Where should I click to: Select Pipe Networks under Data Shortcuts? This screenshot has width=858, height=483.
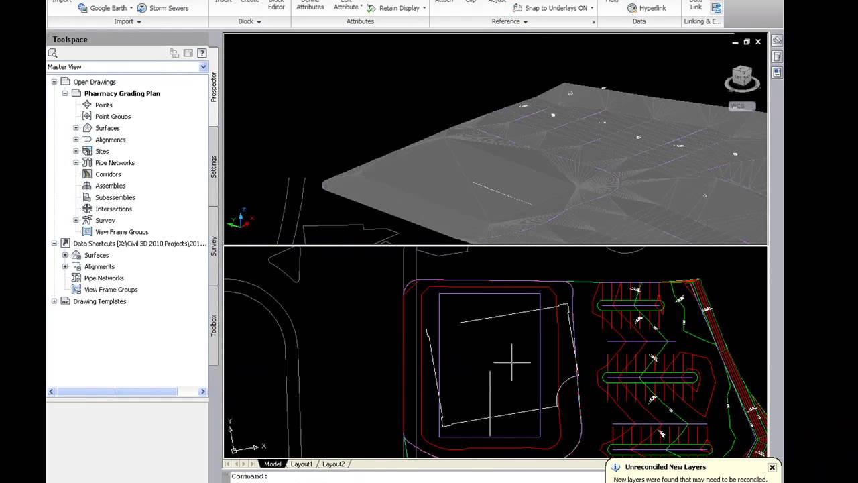point(104,278)
